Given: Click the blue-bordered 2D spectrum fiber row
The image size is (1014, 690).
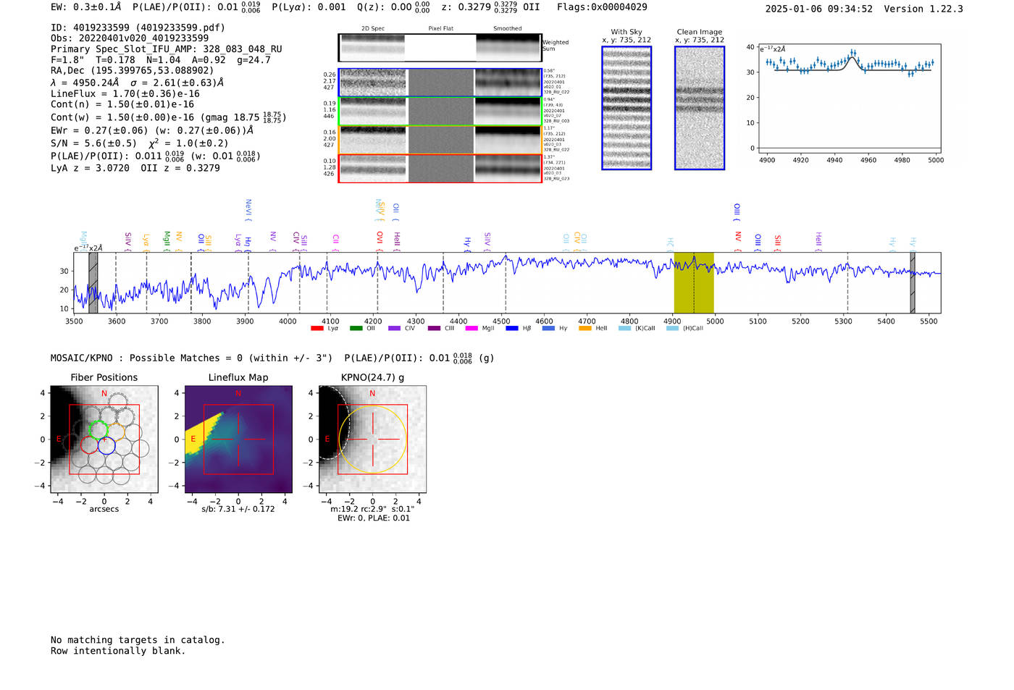Looking at the screenshot, I should (440, 83).
